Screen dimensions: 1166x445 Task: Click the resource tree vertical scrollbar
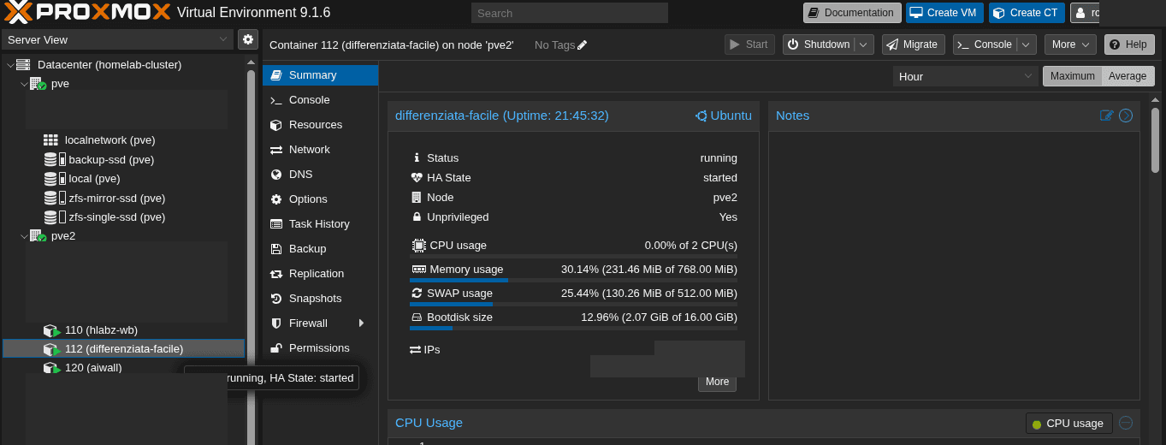(x=251, y=257)
